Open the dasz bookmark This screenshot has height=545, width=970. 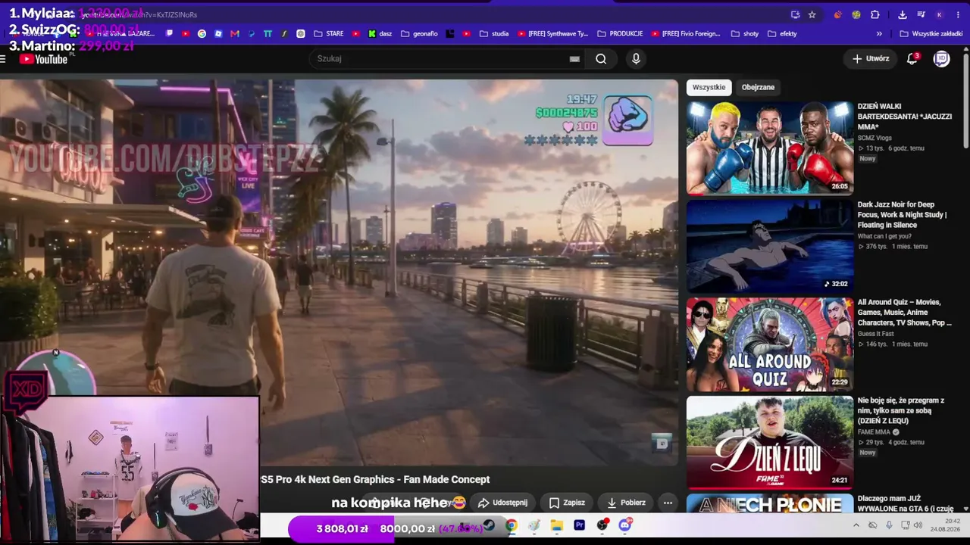pos(380,33)
